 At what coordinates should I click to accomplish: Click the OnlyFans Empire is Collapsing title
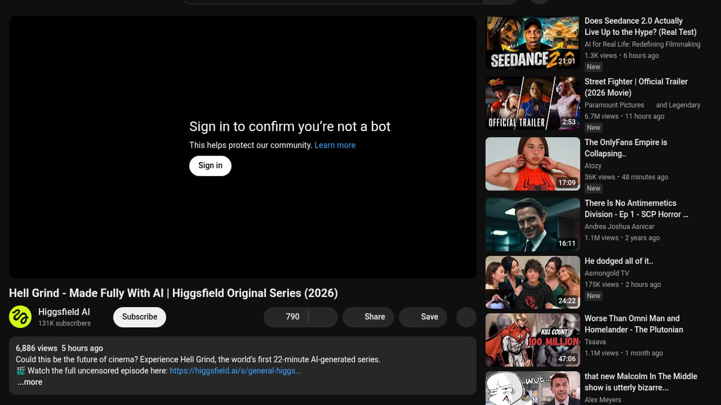click(626, 148)
